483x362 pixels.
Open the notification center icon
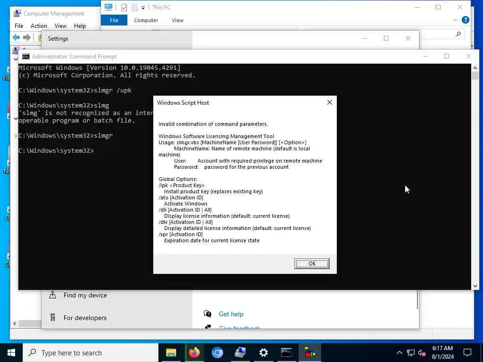tap(467, 353)
